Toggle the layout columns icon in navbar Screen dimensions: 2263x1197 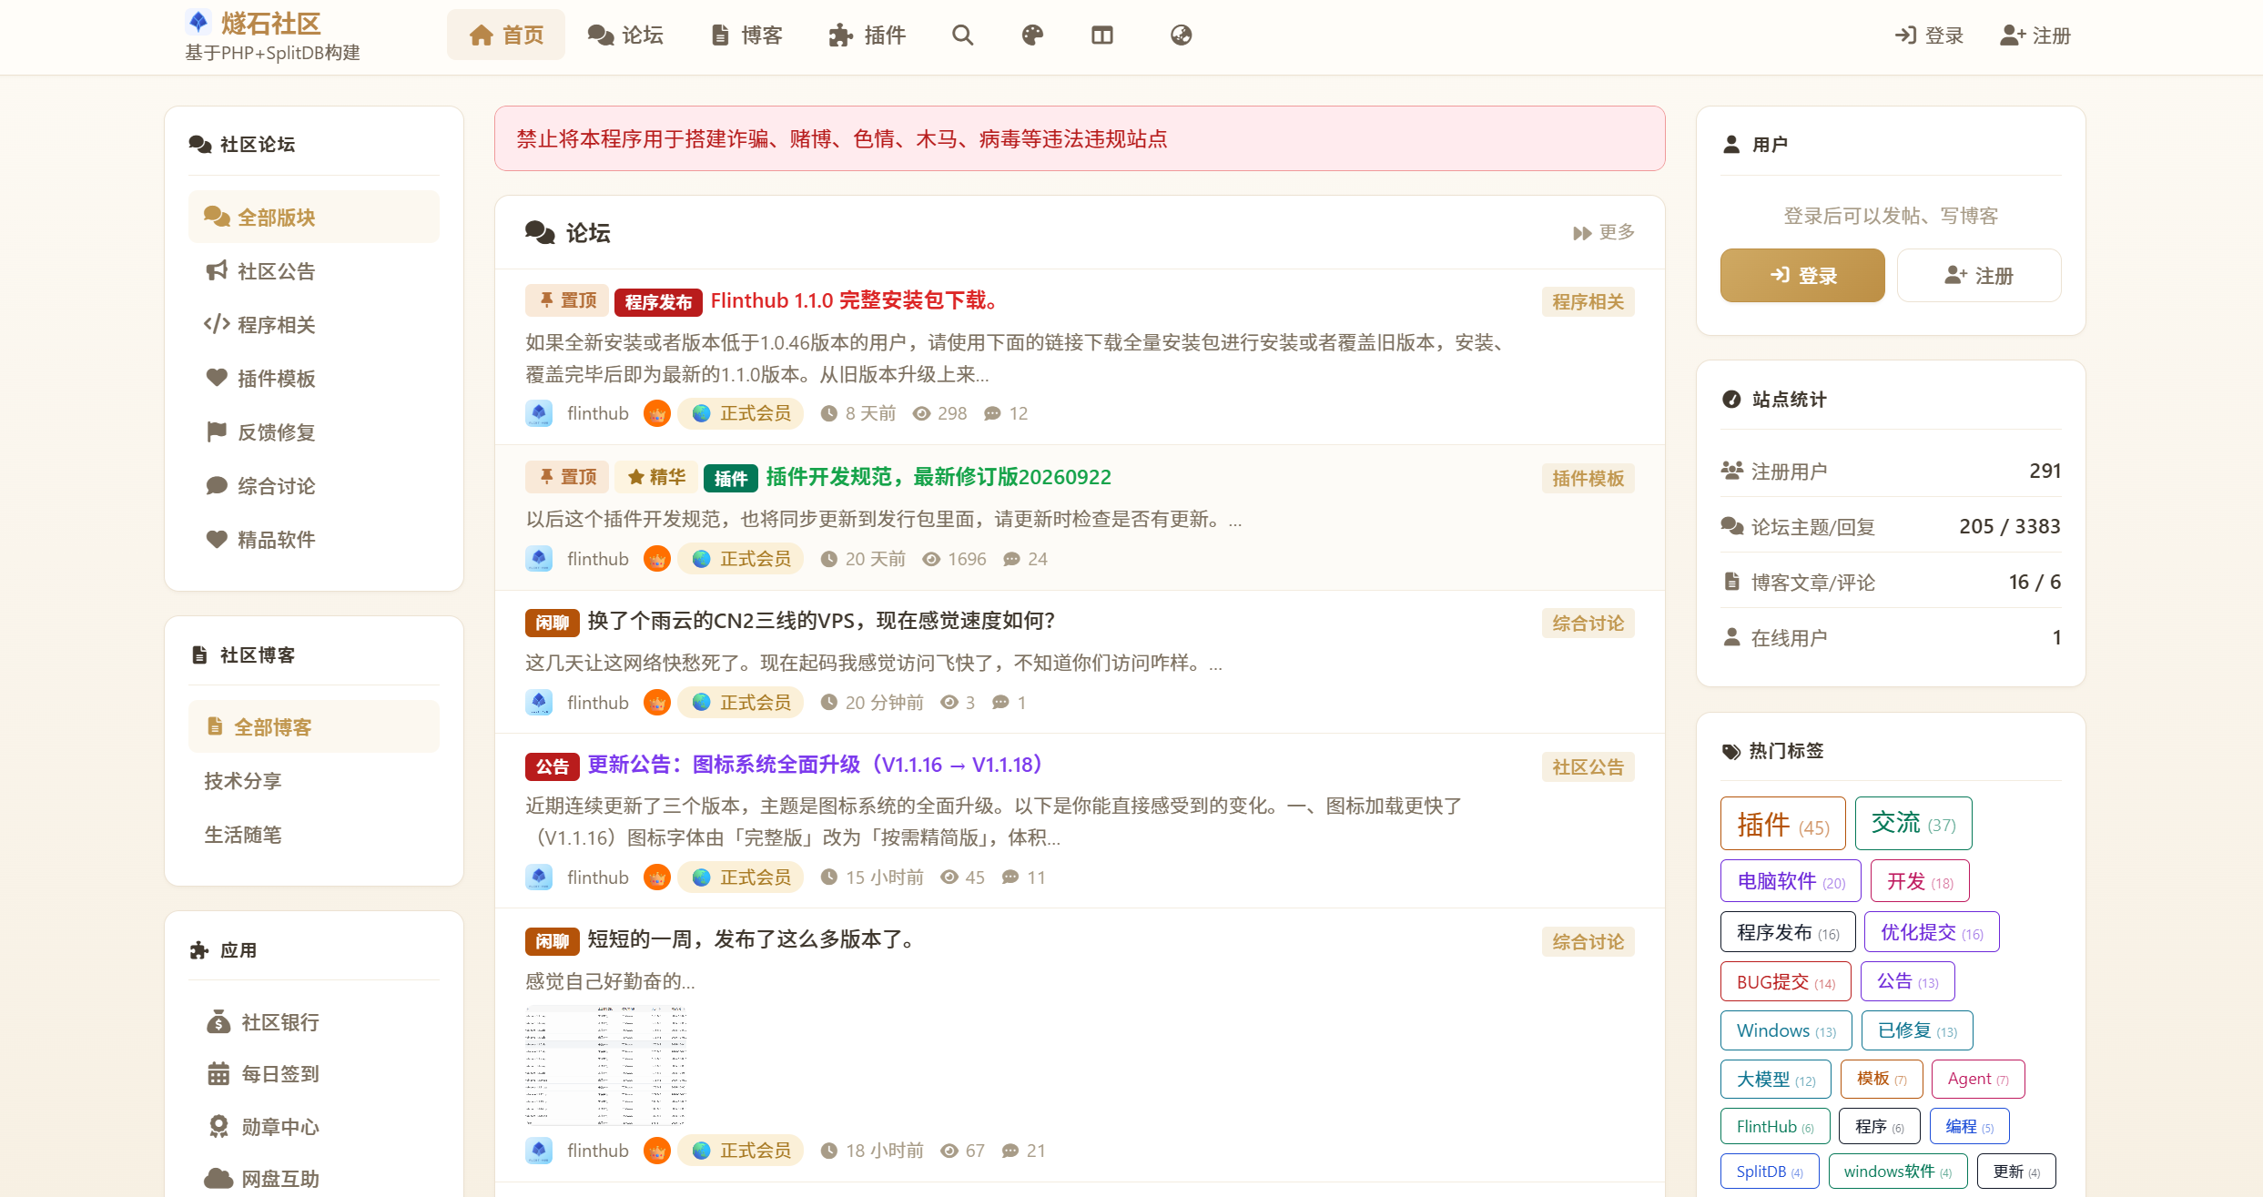click(x=1101, y=36)
